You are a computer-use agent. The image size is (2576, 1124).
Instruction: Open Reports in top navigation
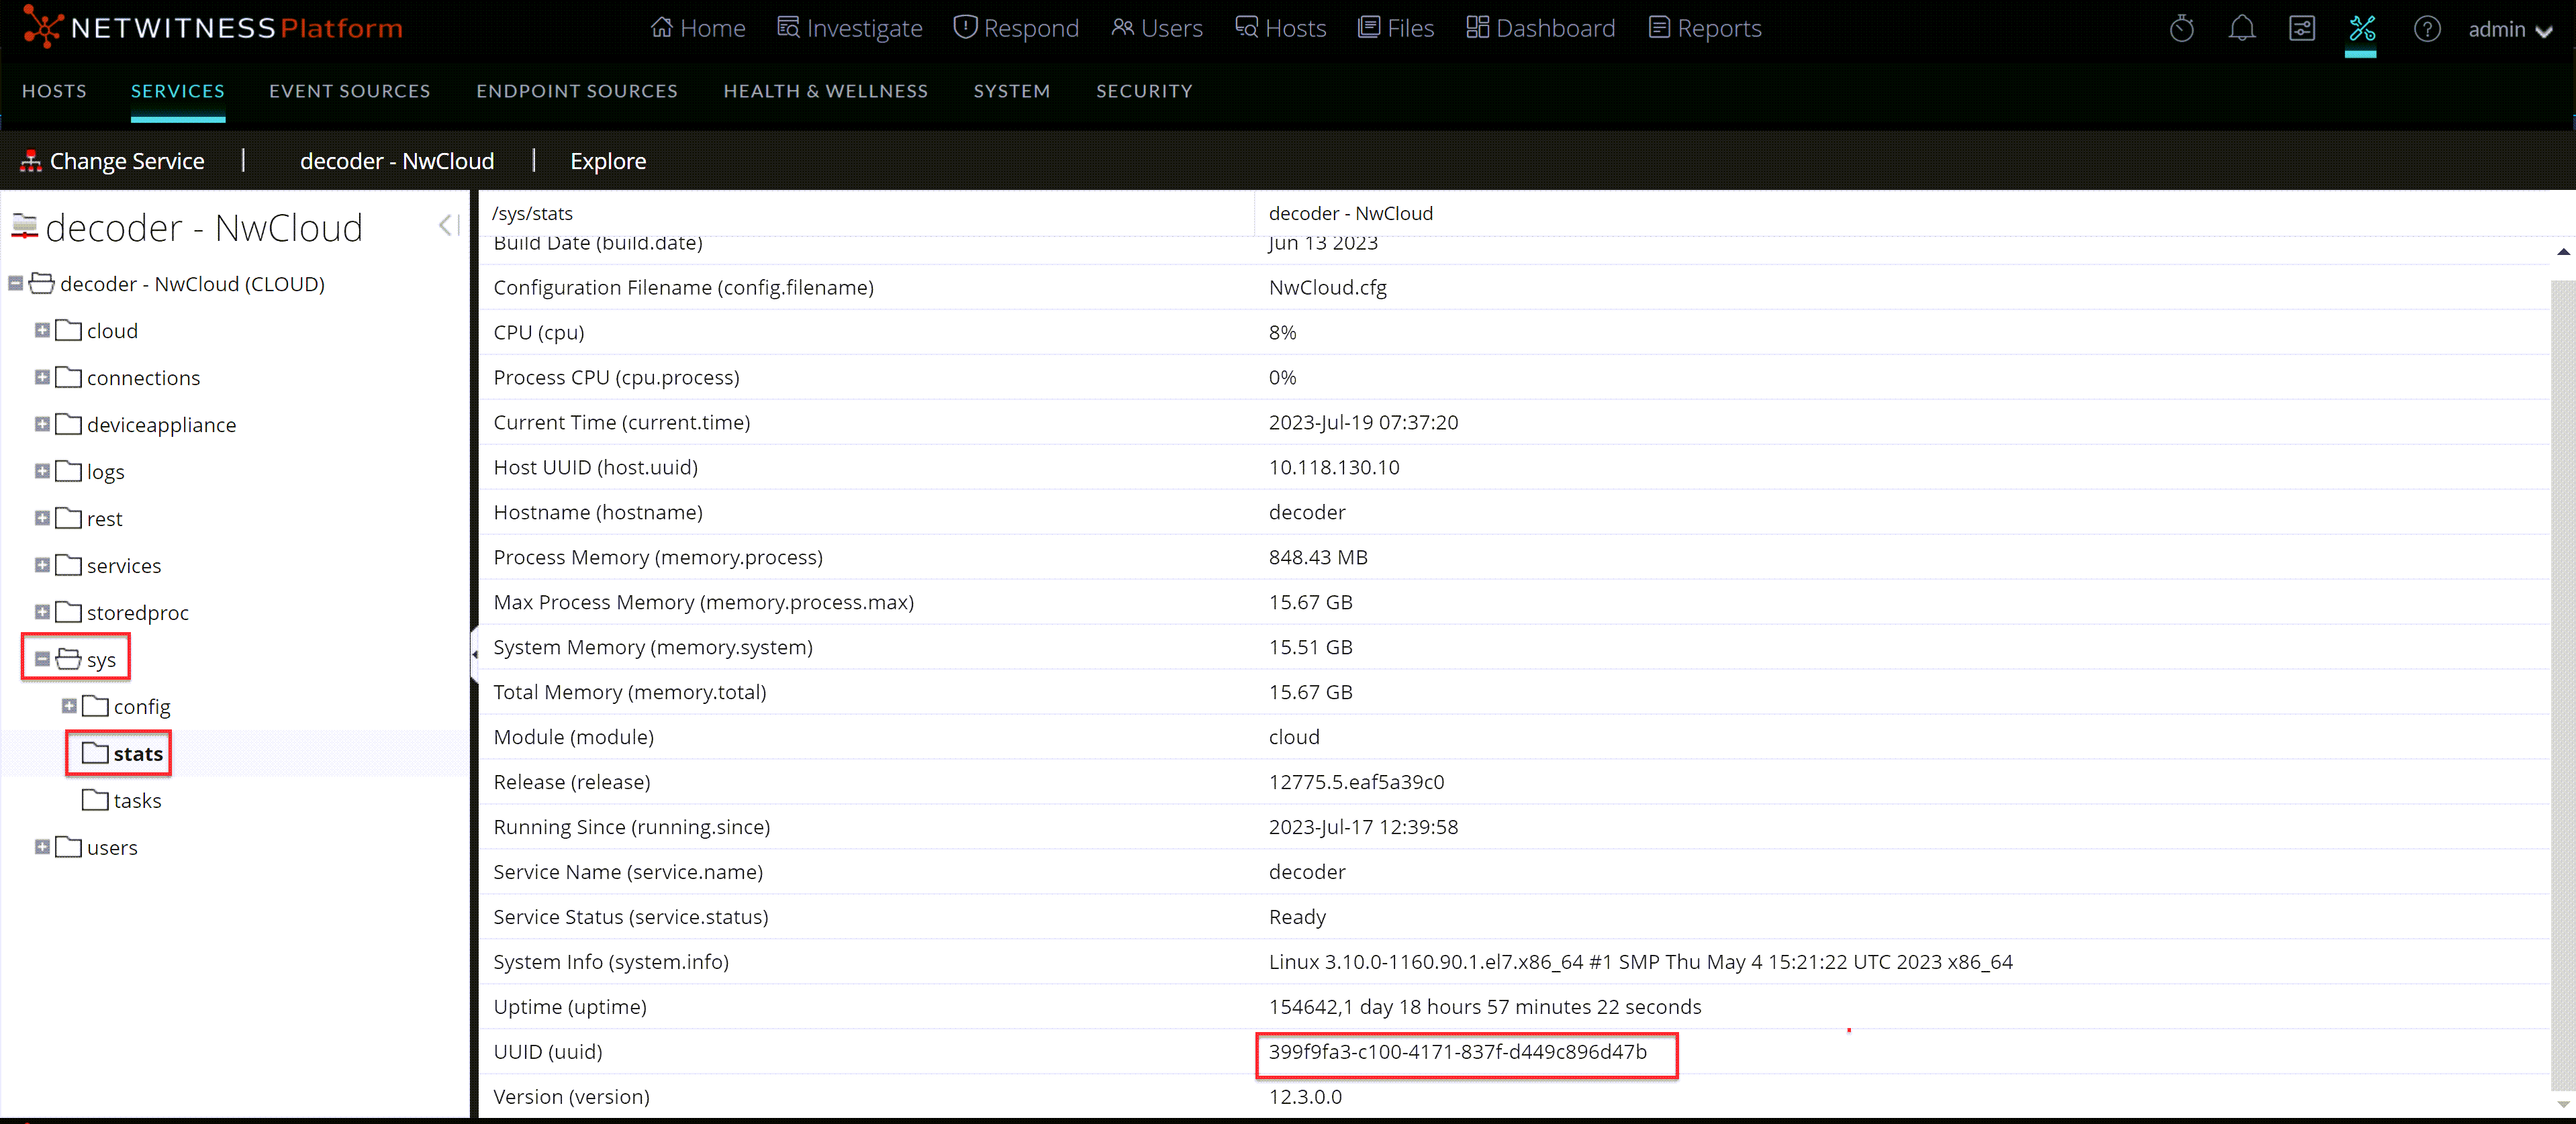pos(1705,28)
